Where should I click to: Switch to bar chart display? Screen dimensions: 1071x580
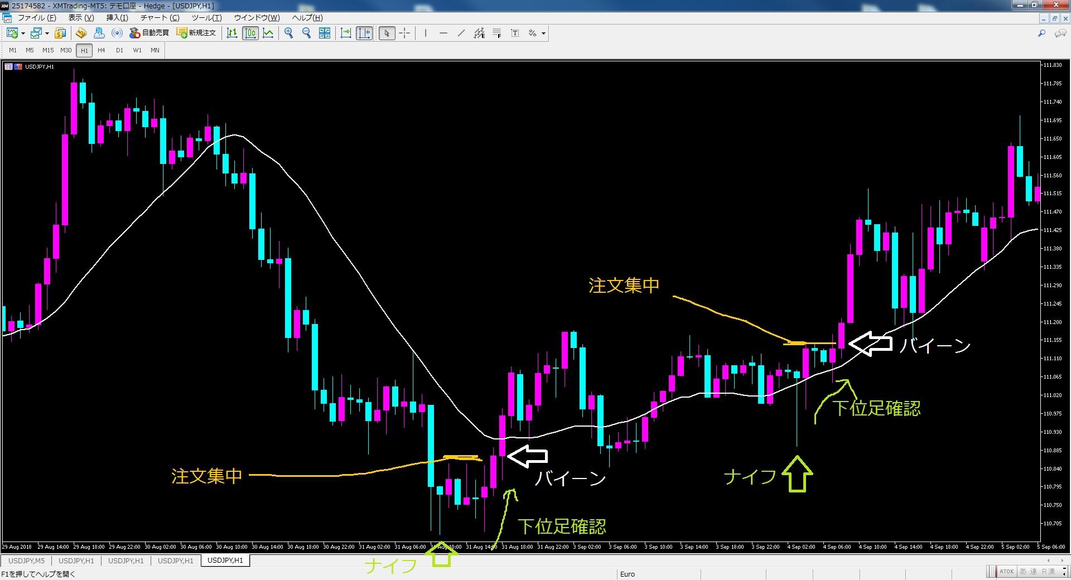pos(232,33)
